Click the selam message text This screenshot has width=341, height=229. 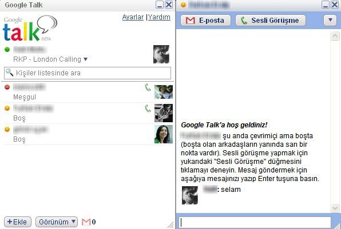231,190
